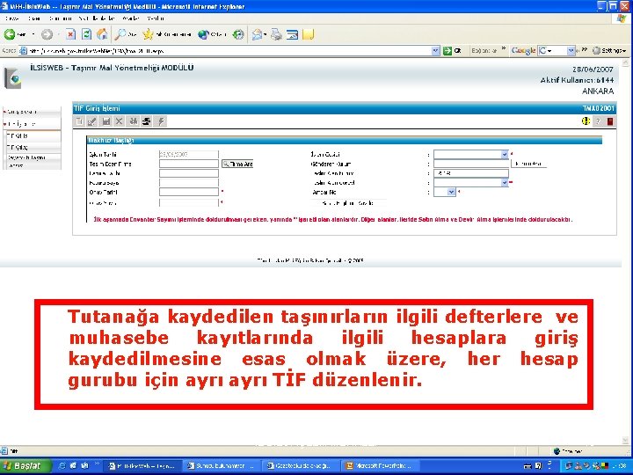Save the record with floppy disk icon
This screenshot has height=475, width=633.
click(106, 121)
